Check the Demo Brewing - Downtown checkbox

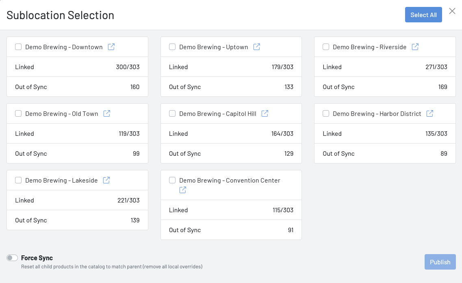point(18,47)
